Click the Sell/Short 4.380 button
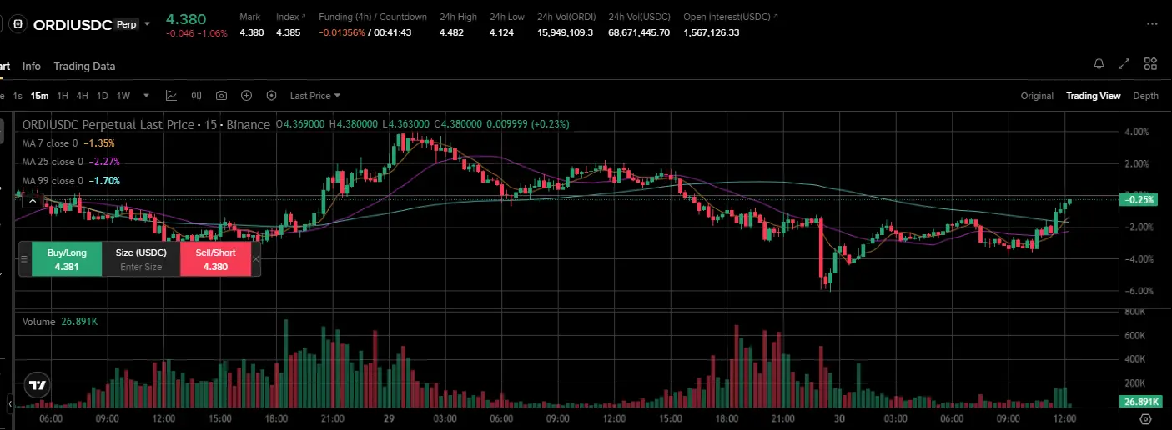The width and height of the screenshot is (1172, 430). (215, 259)
